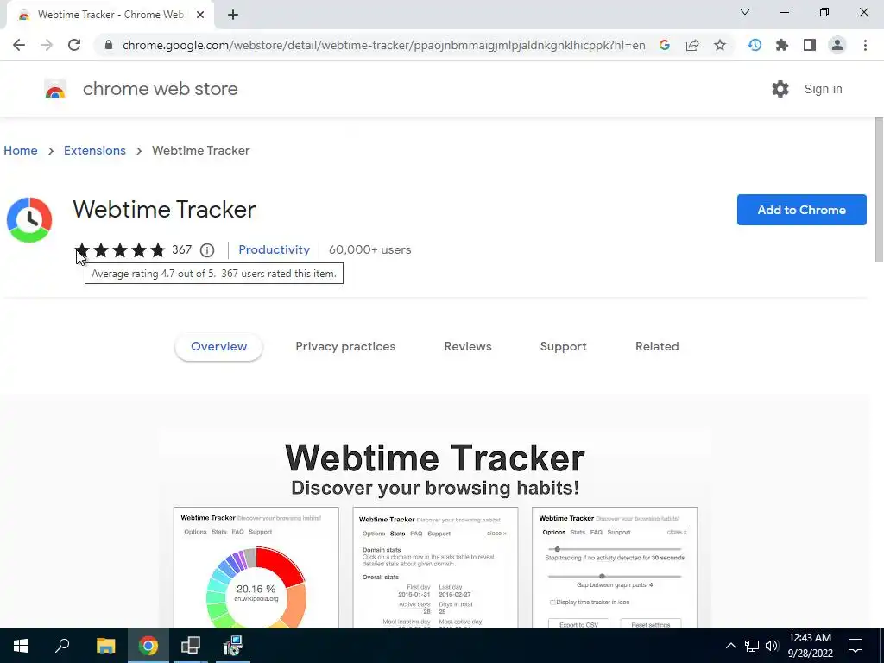Open the Productivity category link
884x663 pixels.
pyautogui.click(x=274, y=249)
